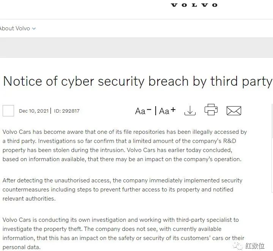Click the ID: 292817 label

pyautogui.click(x=67, y=111)
